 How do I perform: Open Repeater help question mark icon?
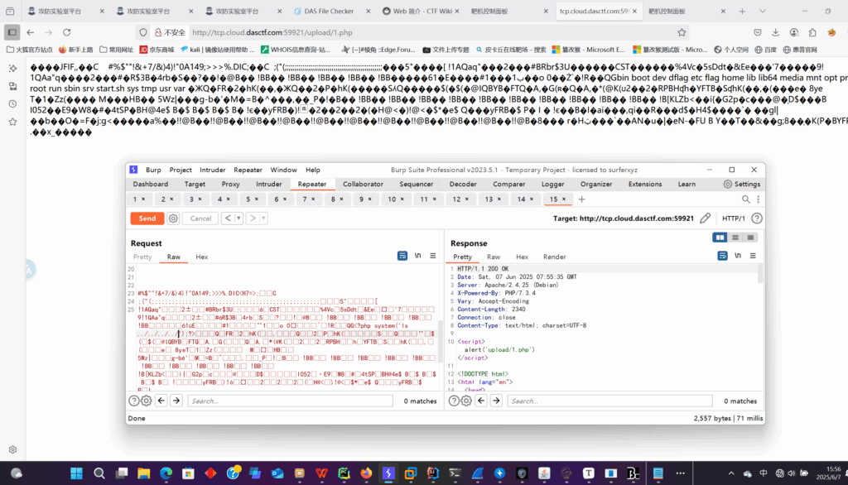[757, 218]
